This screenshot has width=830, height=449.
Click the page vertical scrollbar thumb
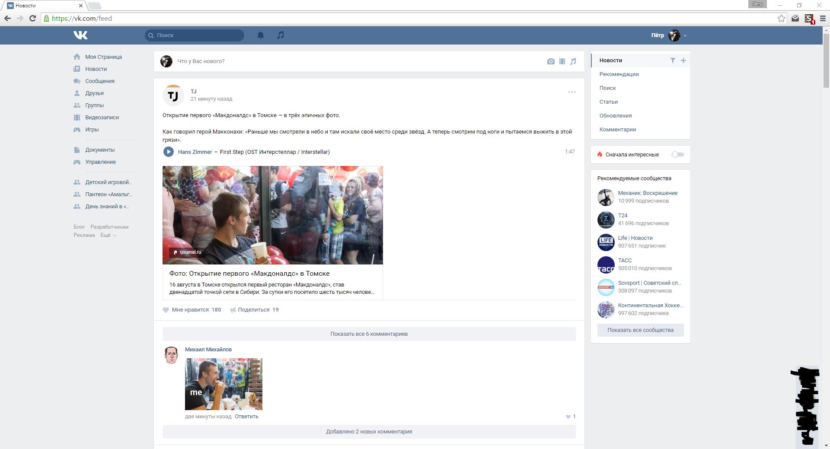pos(826,61)
